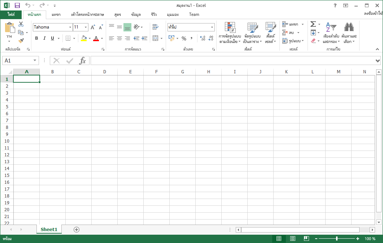Open the Borders dropdown arrow
The image size is (383, 243).
pyautogui.click(x=74, y=38)
